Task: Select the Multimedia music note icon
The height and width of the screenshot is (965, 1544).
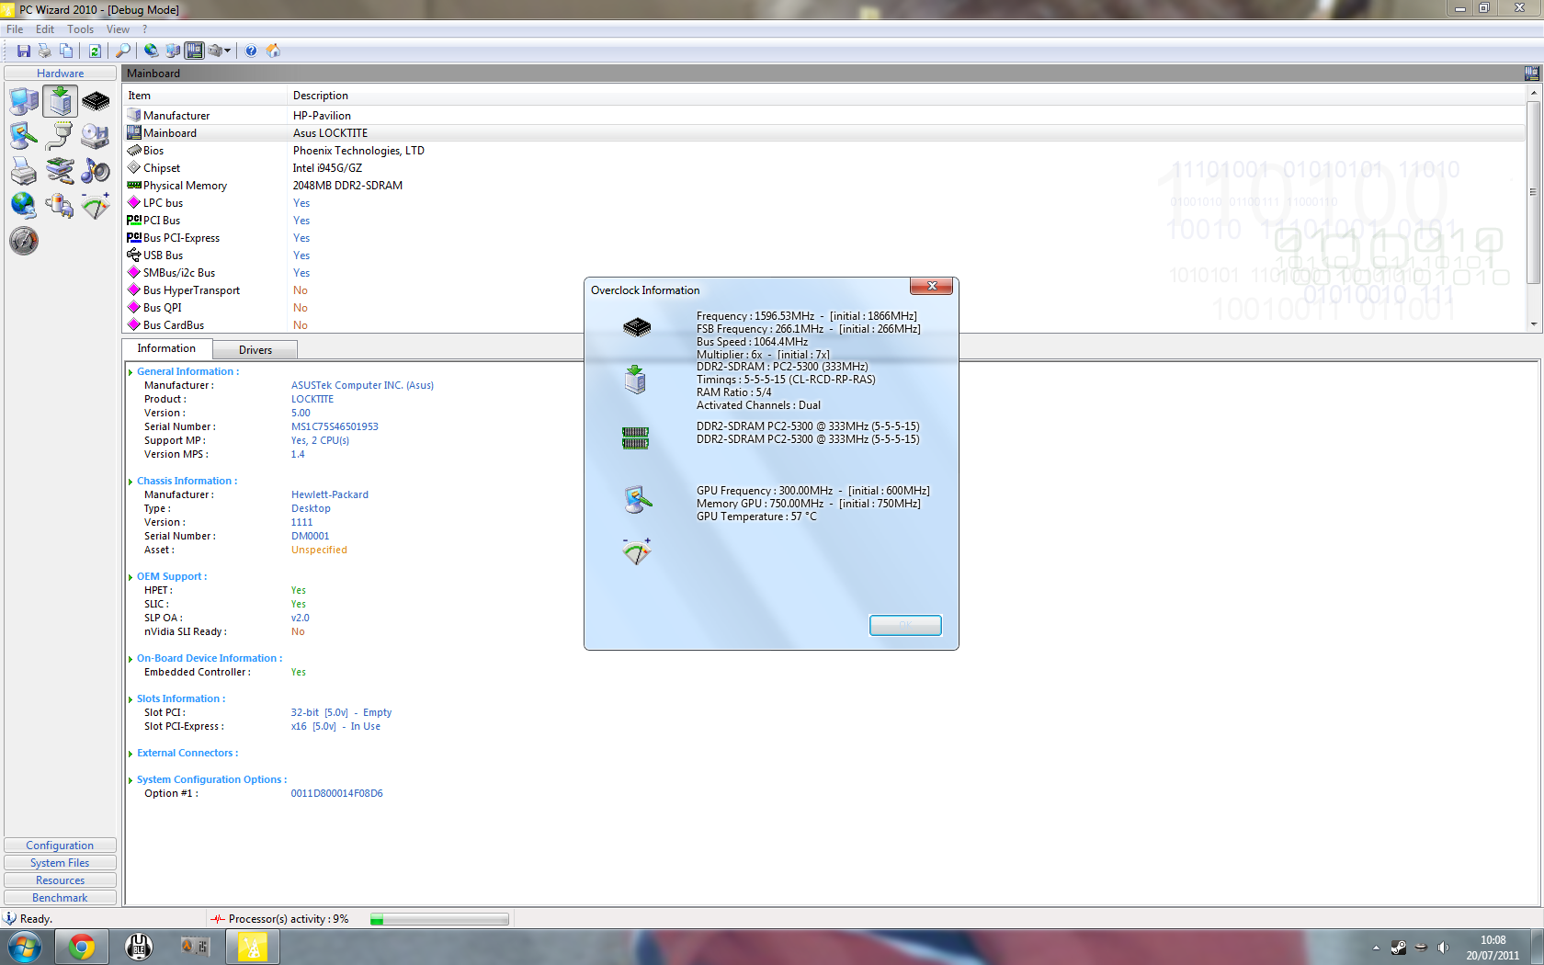Action: pos(96,171)
